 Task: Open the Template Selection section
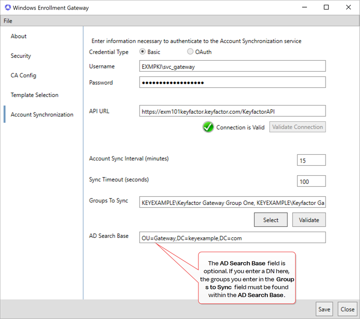click(x=34, y=95)
